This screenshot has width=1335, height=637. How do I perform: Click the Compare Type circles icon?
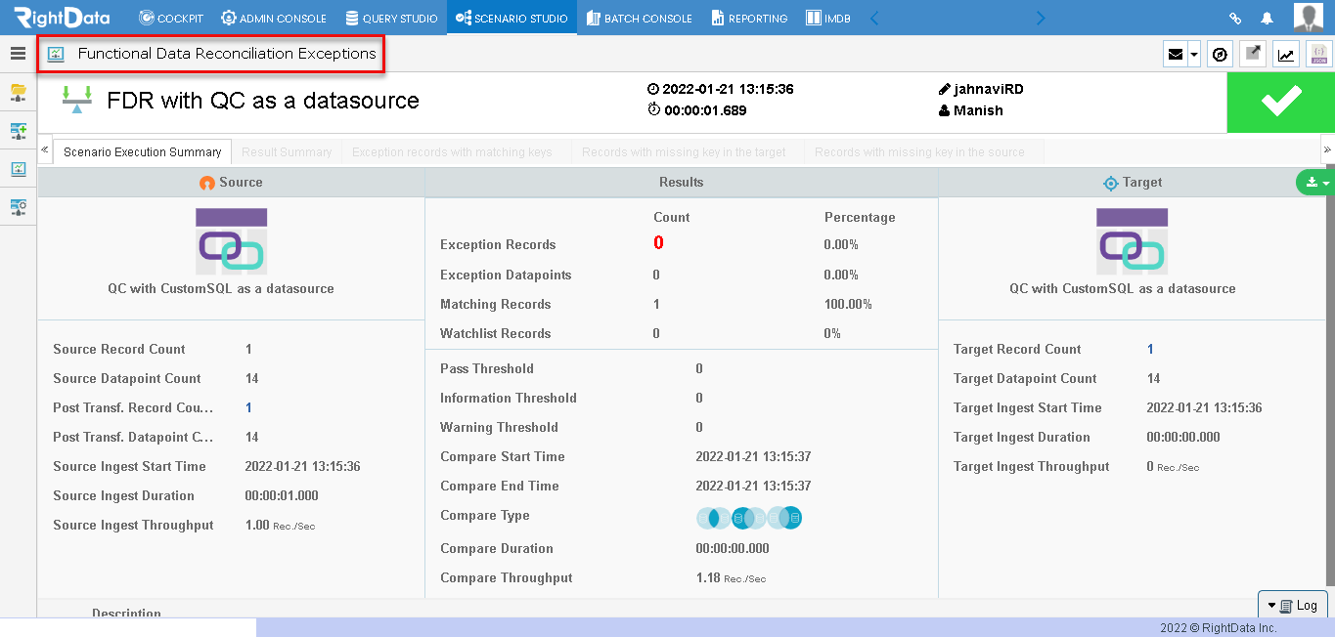(x=749, y=518)
